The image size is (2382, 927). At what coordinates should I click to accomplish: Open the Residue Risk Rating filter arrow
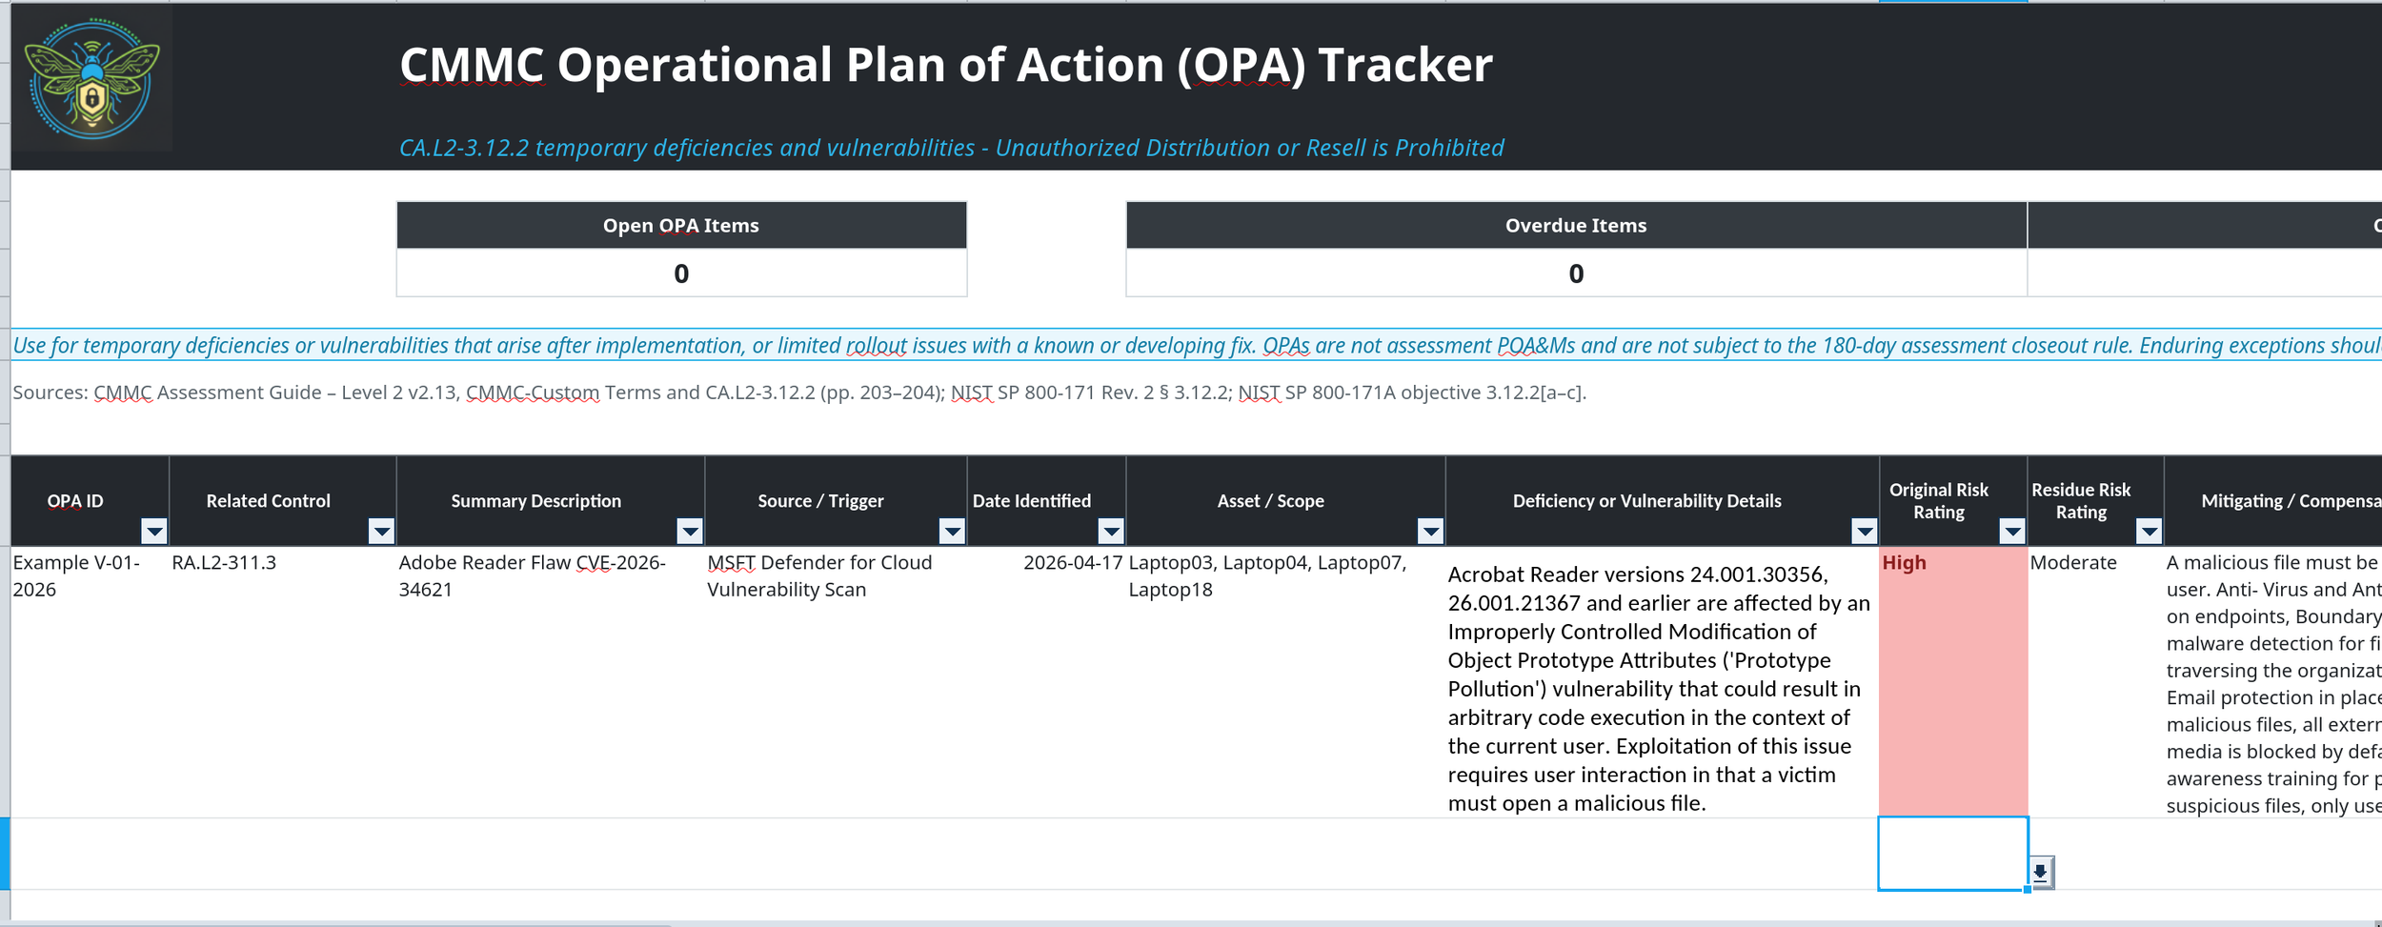tap(2149, 531)
